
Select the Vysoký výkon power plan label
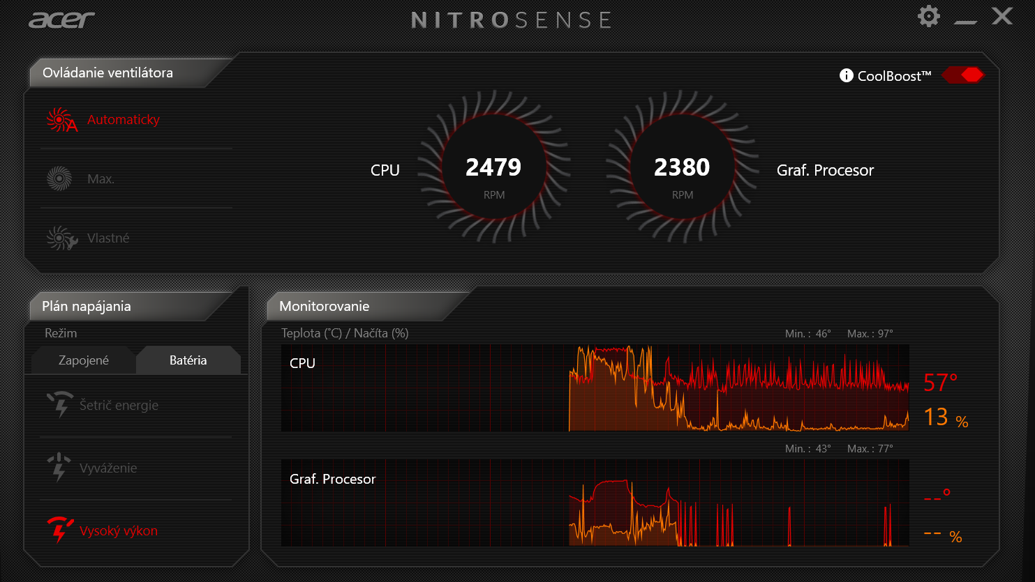[x=119, y=531]
